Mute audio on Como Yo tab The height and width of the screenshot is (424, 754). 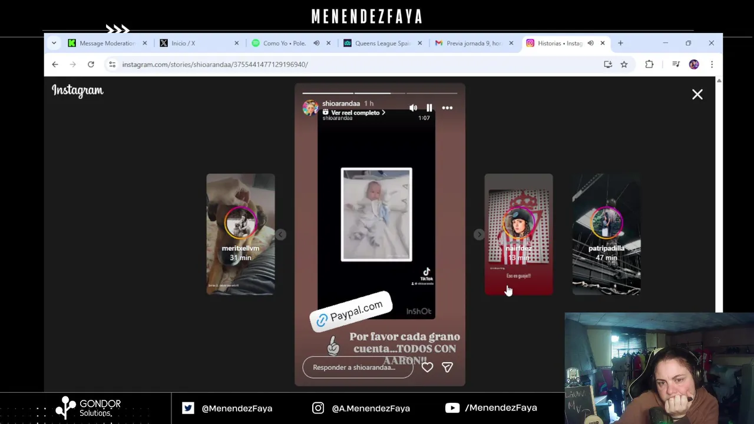(316, 43)
